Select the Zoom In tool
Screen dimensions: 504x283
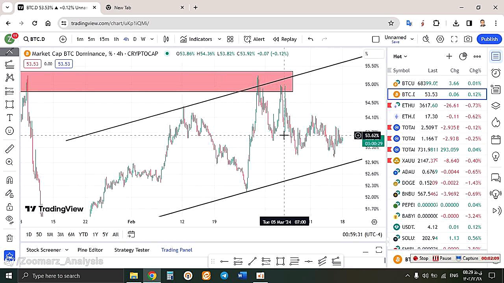tap(9, 162)
